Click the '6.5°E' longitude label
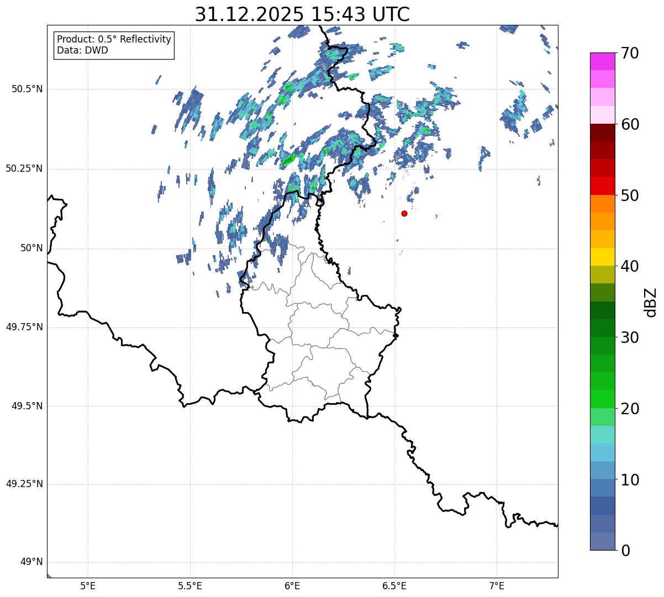 point(394,585)
